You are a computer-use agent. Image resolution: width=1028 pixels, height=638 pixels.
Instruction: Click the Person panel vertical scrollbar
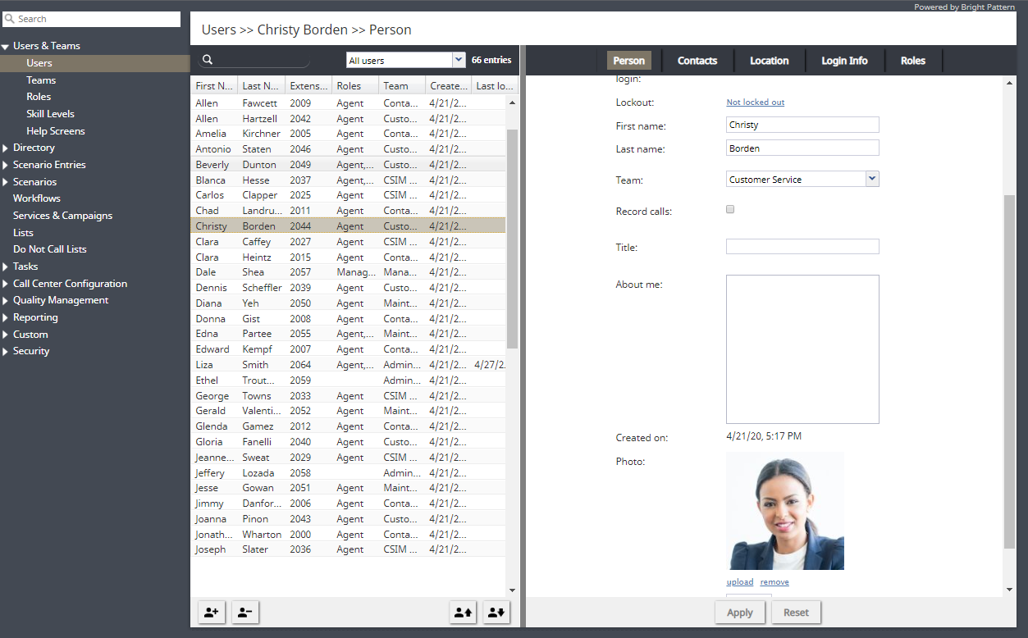(x=1009, y=372)
